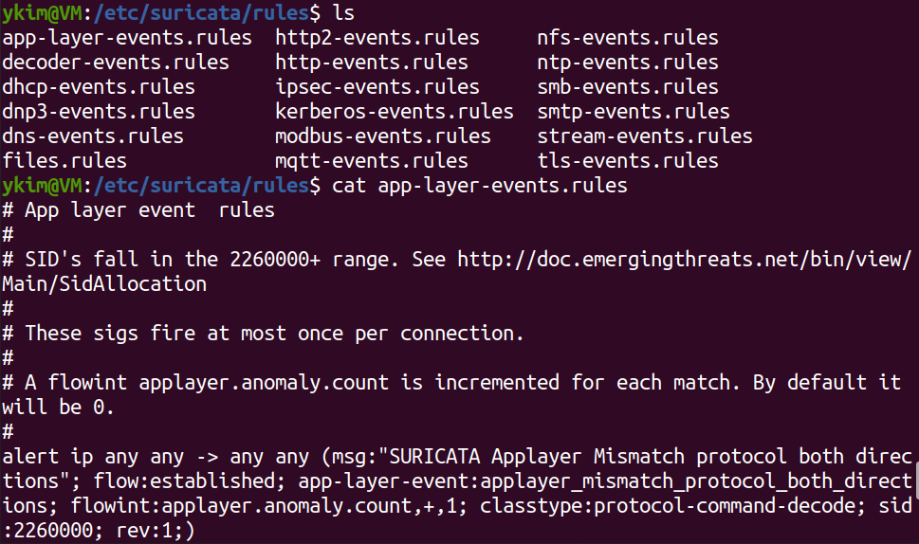919x544 pixels.
Task: Click the modbus-events.rules file name
Action: click(383, 136)
